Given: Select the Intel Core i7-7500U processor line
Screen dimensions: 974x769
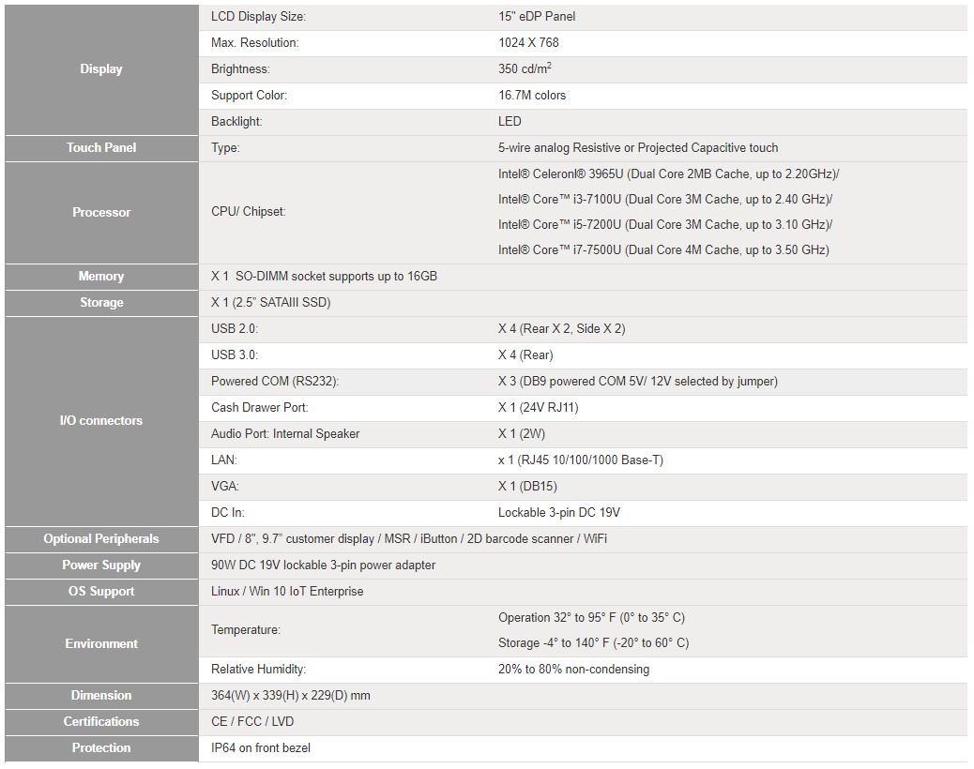Looking at the screenshot, I should pos(663,250).
